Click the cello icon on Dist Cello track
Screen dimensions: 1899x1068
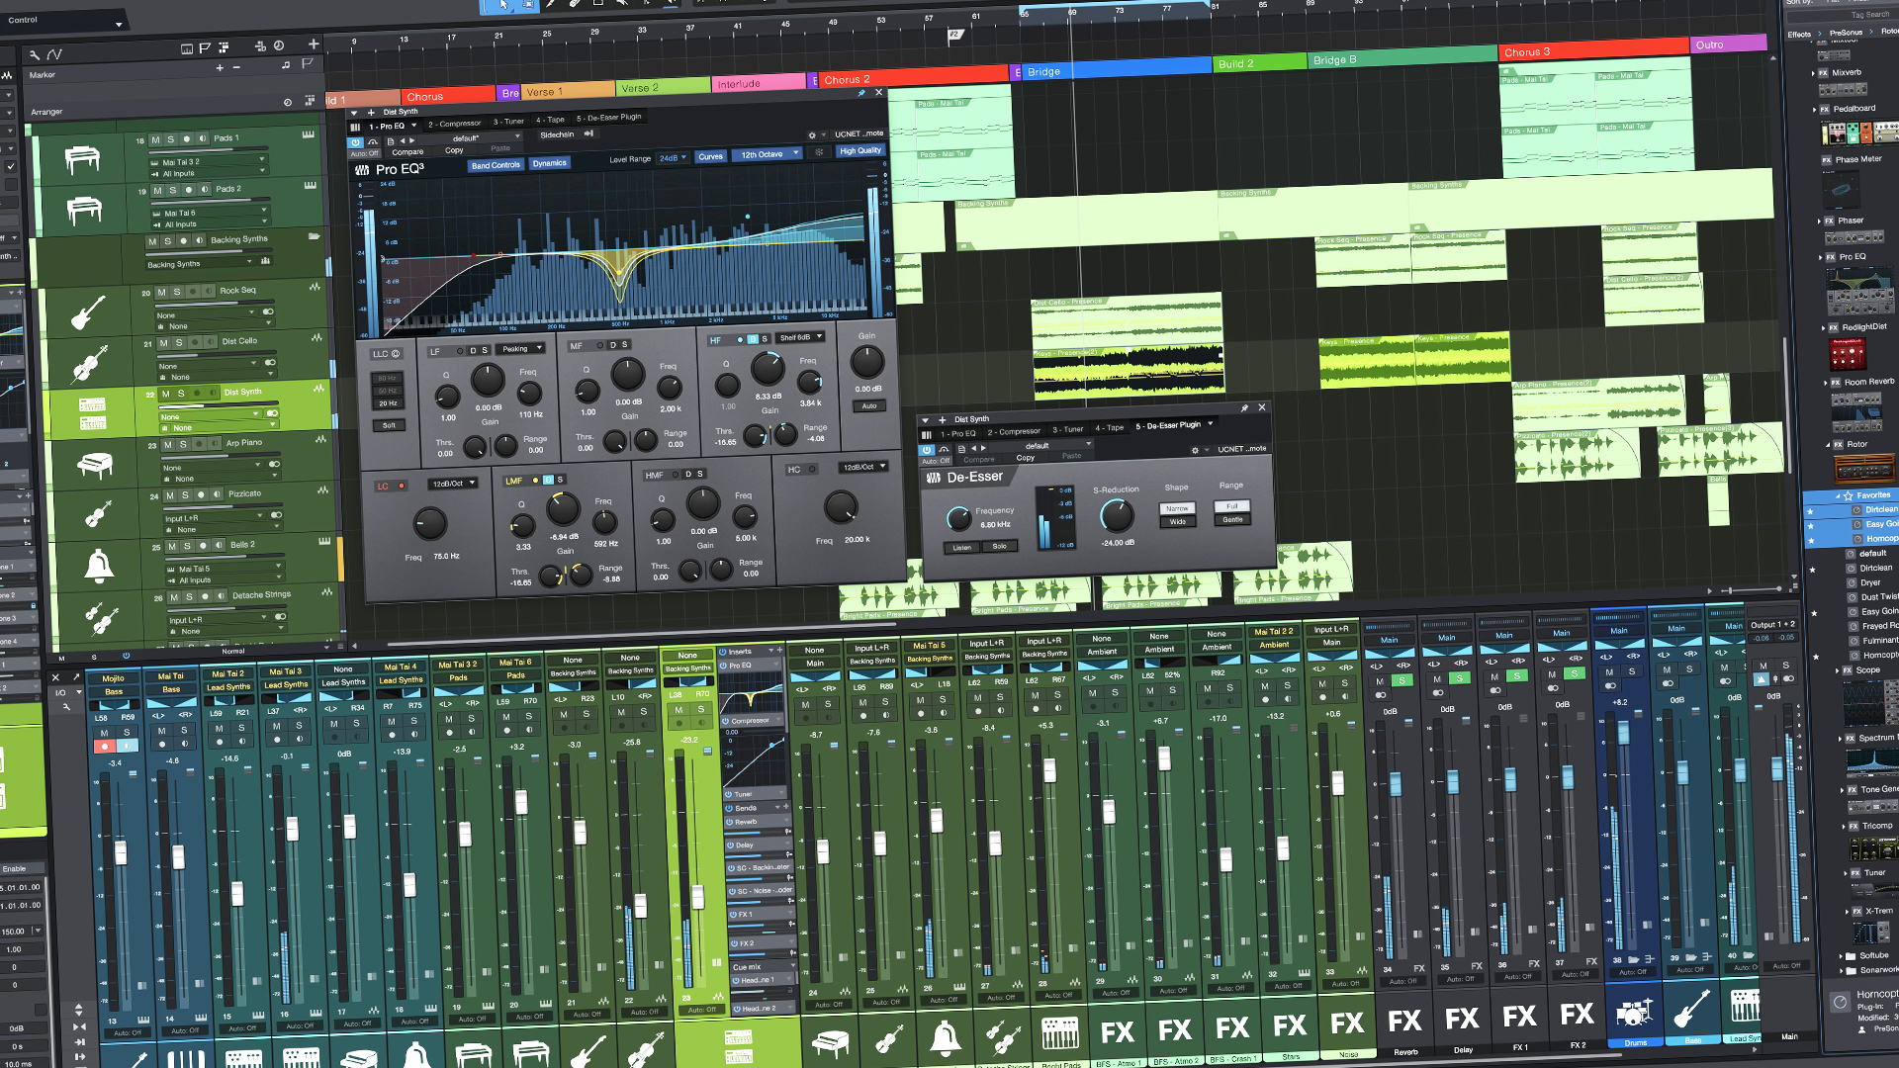89,364
